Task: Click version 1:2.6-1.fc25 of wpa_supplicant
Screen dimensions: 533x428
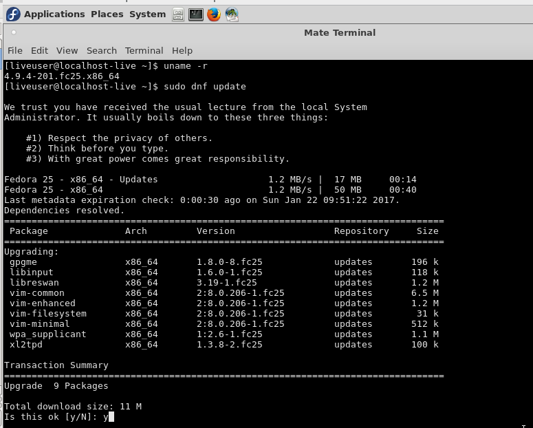Action: coord(230,334)
